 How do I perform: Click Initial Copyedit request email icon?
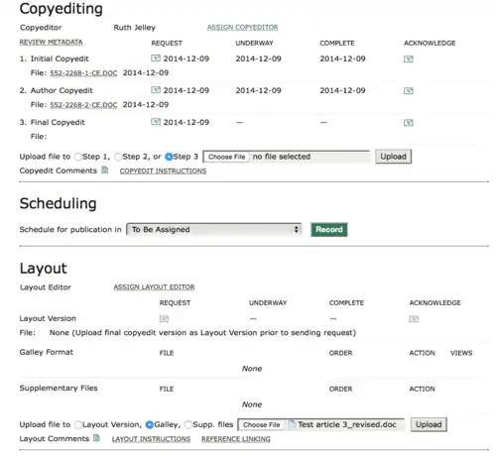pos(156,58)
